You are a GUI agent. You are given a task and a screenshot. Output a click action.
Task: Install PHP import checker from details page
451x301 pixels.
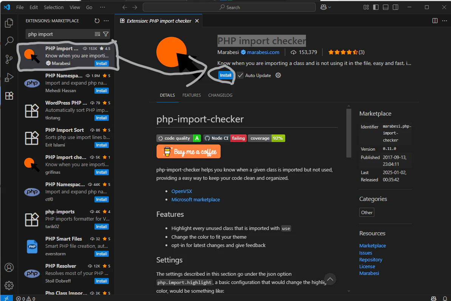(x=225, y=75)
